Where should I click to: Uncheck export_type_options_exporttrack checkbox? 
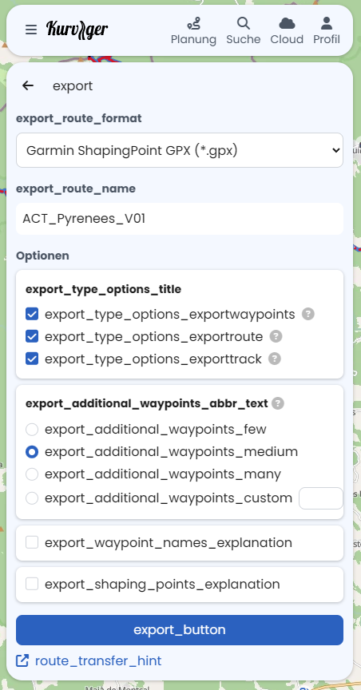point(32,359)
